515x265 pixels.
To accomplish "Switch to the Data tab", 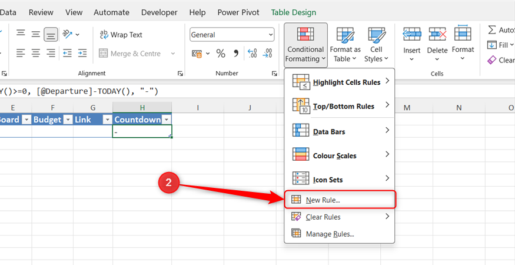I will (8, 12).
